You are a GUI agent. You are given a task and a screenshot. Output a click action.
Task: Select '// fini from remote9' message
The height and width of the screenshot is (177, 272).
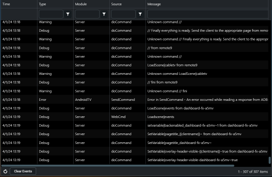(162, 82)
